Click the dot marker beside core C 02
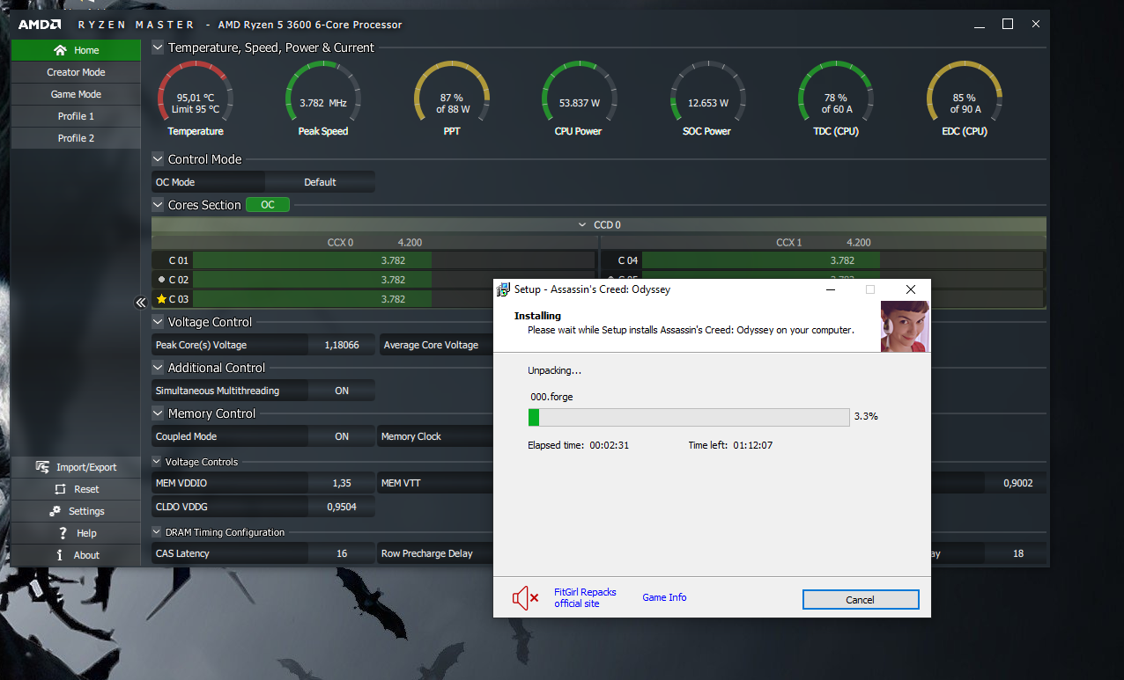Screen dimensions: 1124x680 (161, 279)
